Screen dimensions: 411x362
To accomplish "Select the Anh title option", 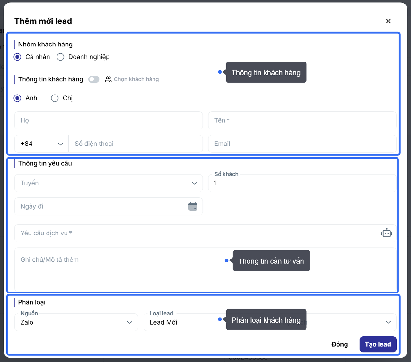I will [x=17, y=98].
